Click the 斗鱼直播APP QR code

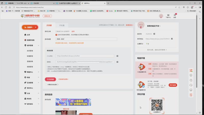pos(157,105)
